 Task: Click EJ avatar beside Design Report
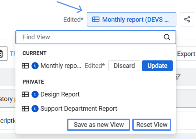tap(35, 94)
